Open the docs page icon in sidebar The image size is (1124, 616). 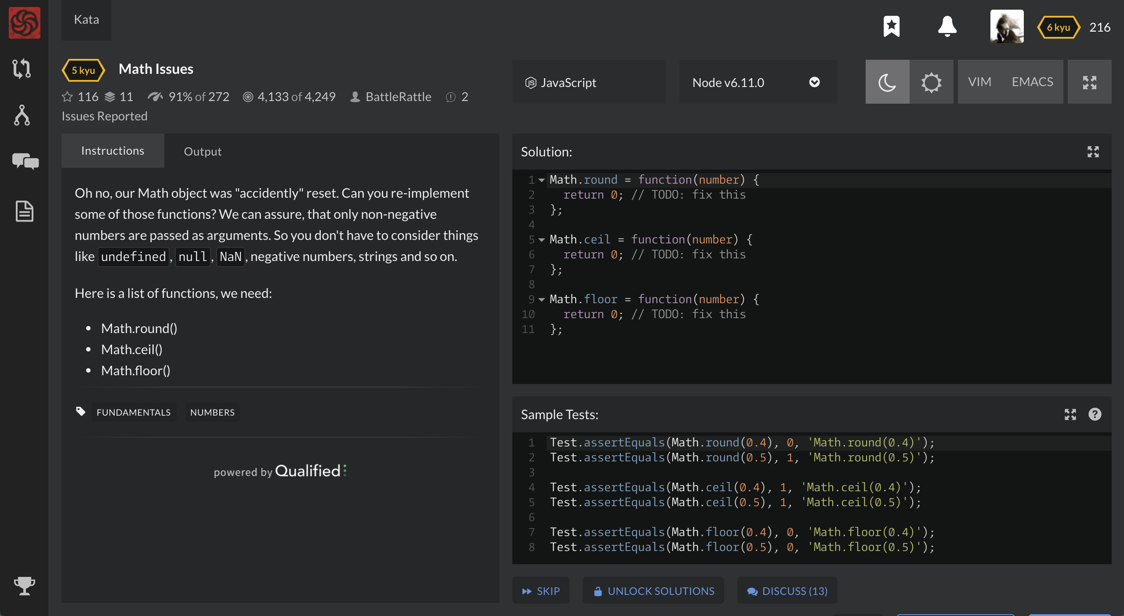pos(24,211)
